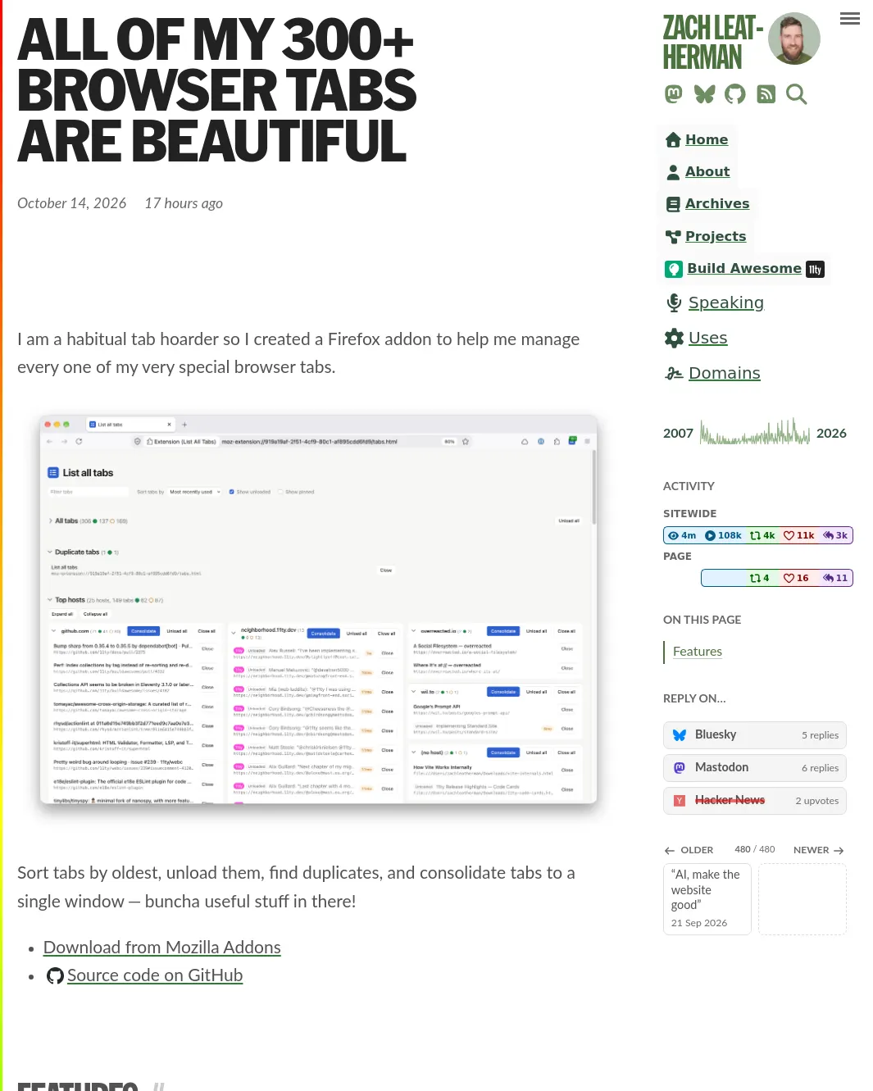This screenshot has width=873, height=1091.
Task: Open the RSS feed icon
Action: (766, 94)
